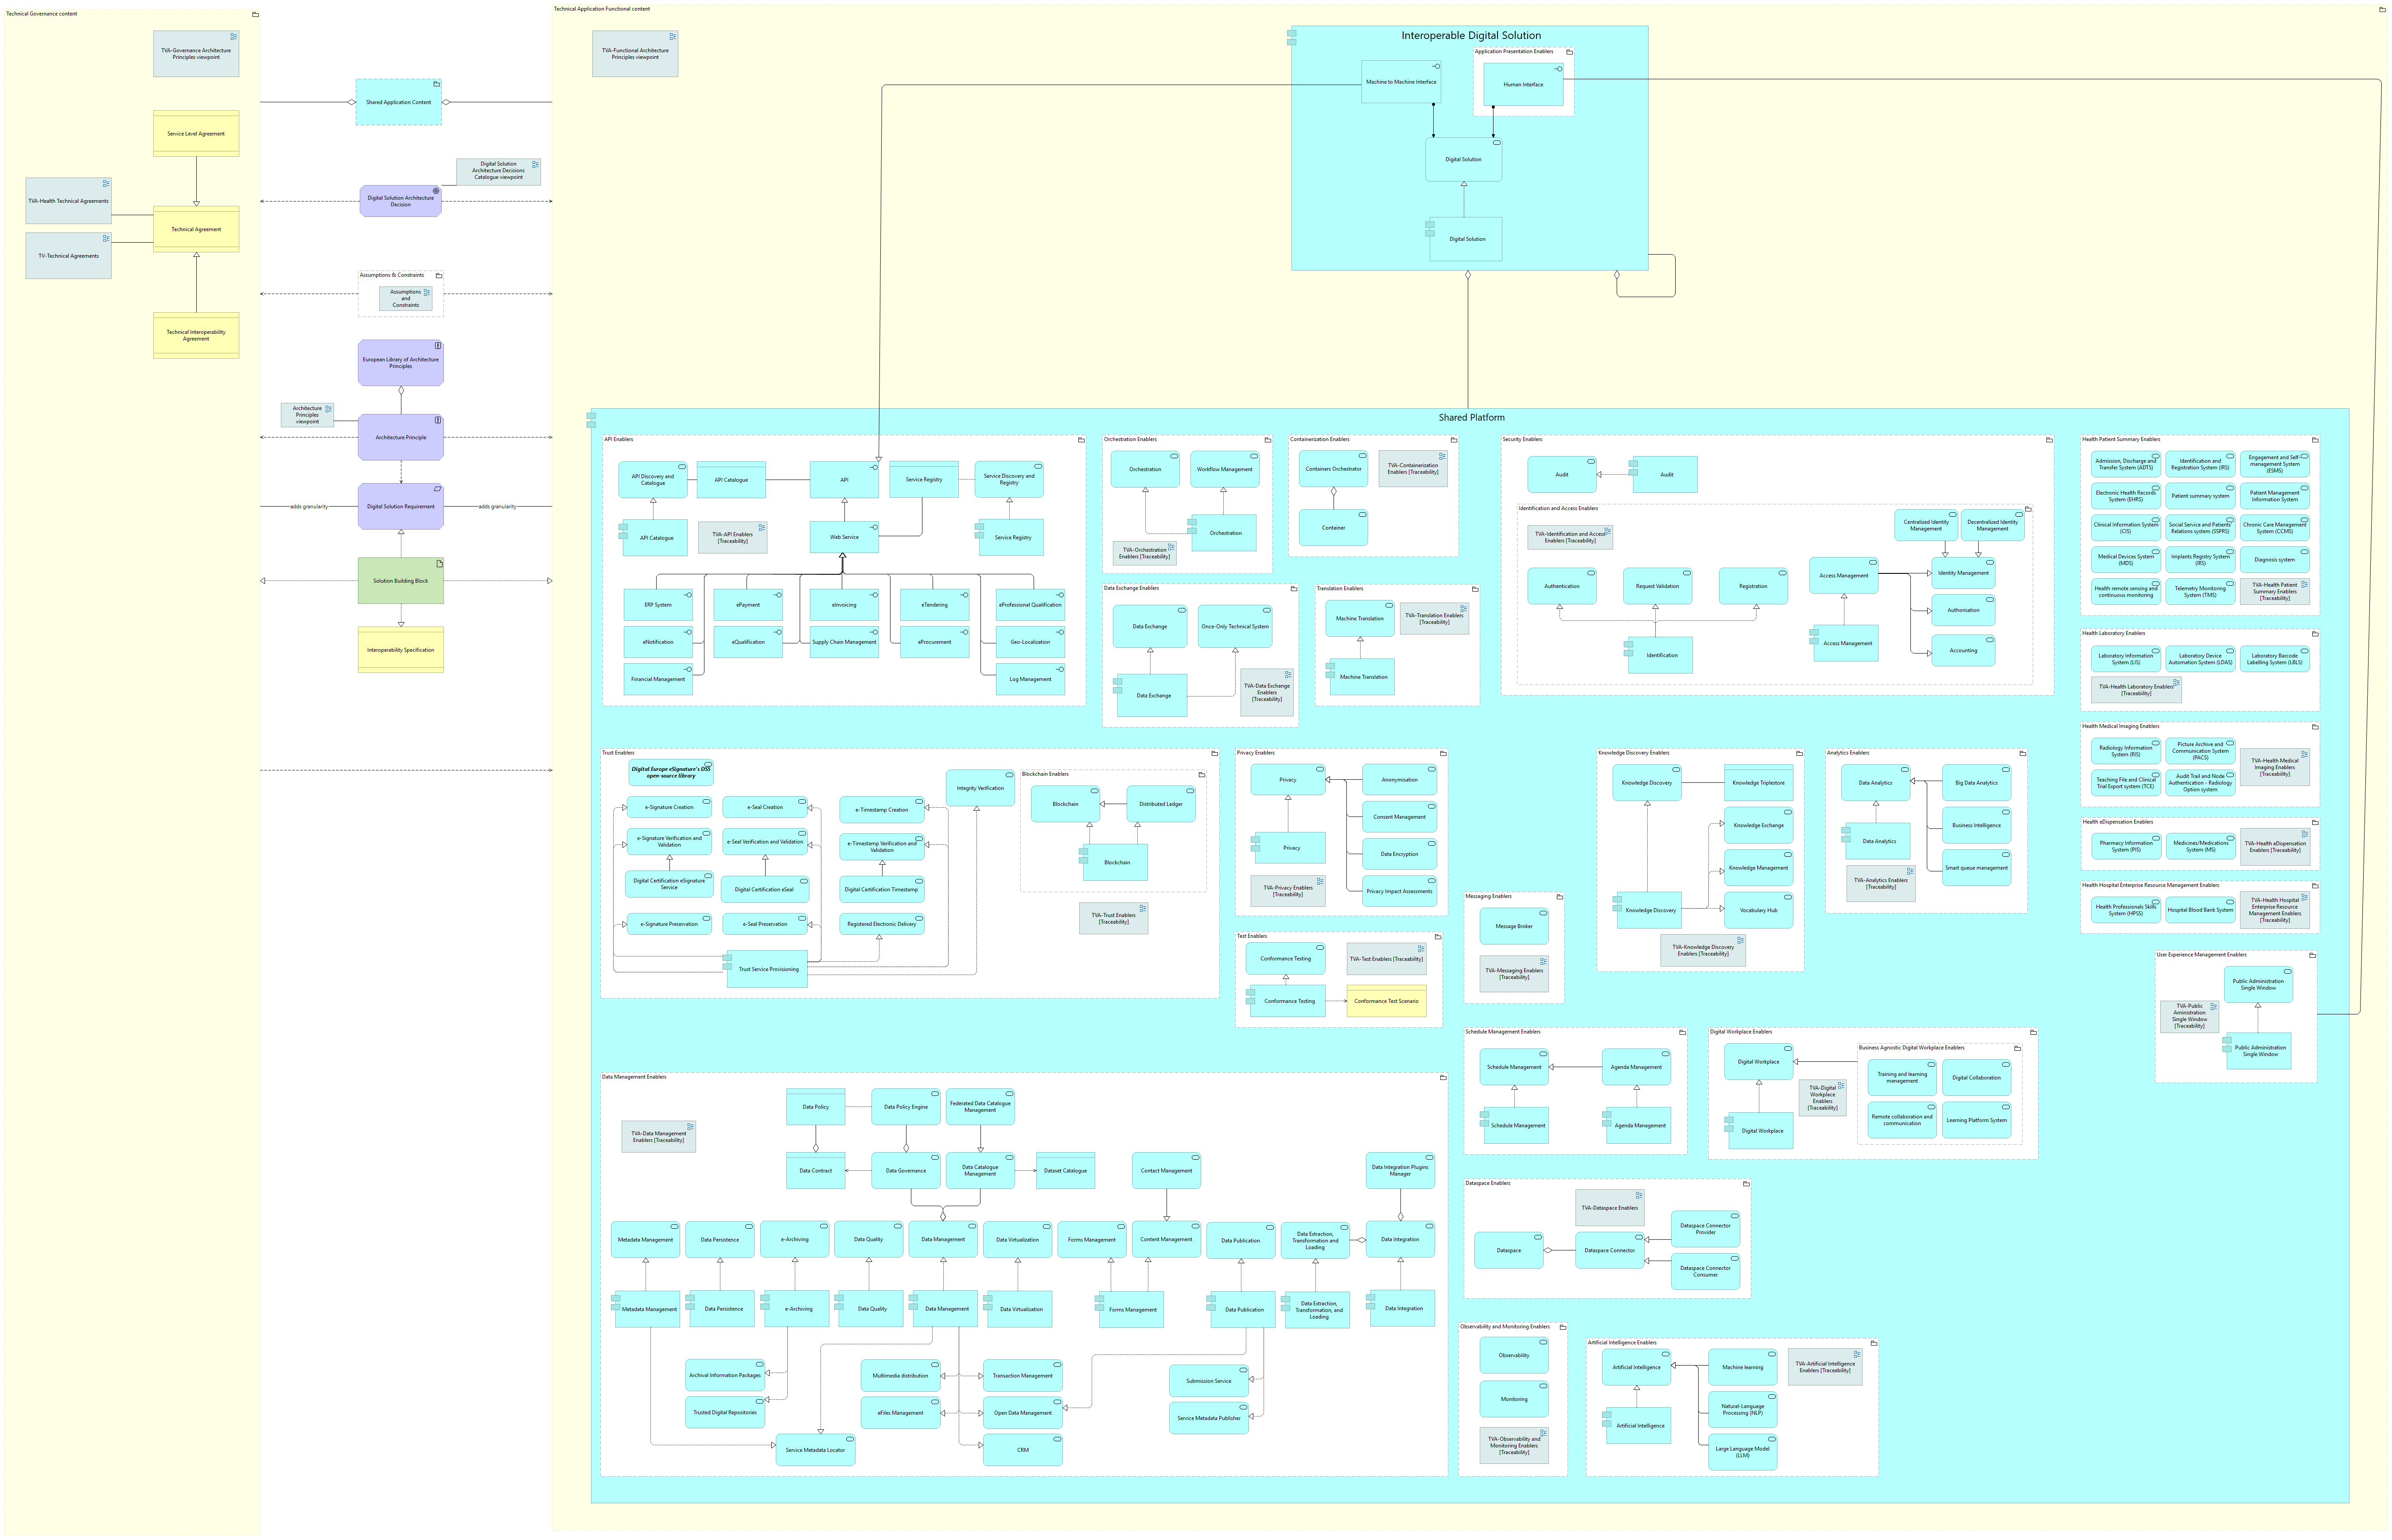
Task: Select the Web Service component
Action: click(x=844, y=537)
